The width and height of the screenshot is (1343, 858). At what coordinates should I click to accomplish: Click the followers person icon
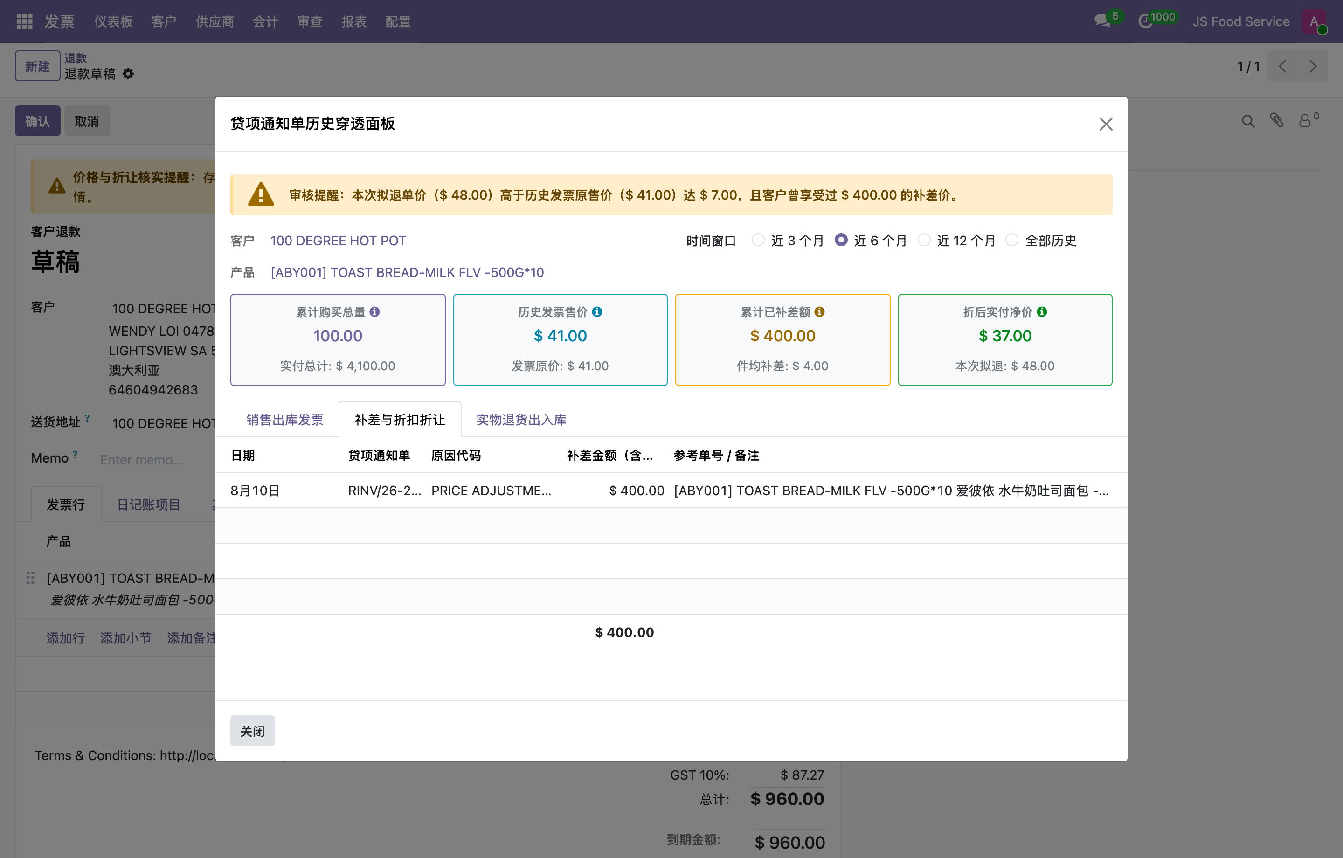(1305, 120)
